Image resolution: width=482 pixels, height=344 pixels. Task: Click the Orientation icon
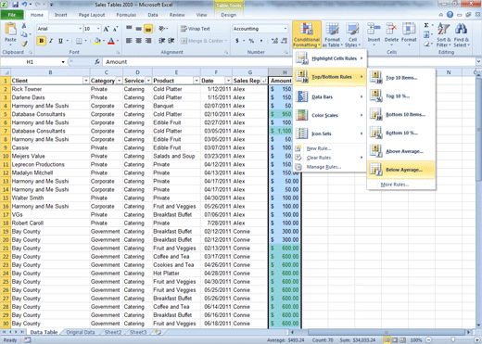[x=162, y=29]
